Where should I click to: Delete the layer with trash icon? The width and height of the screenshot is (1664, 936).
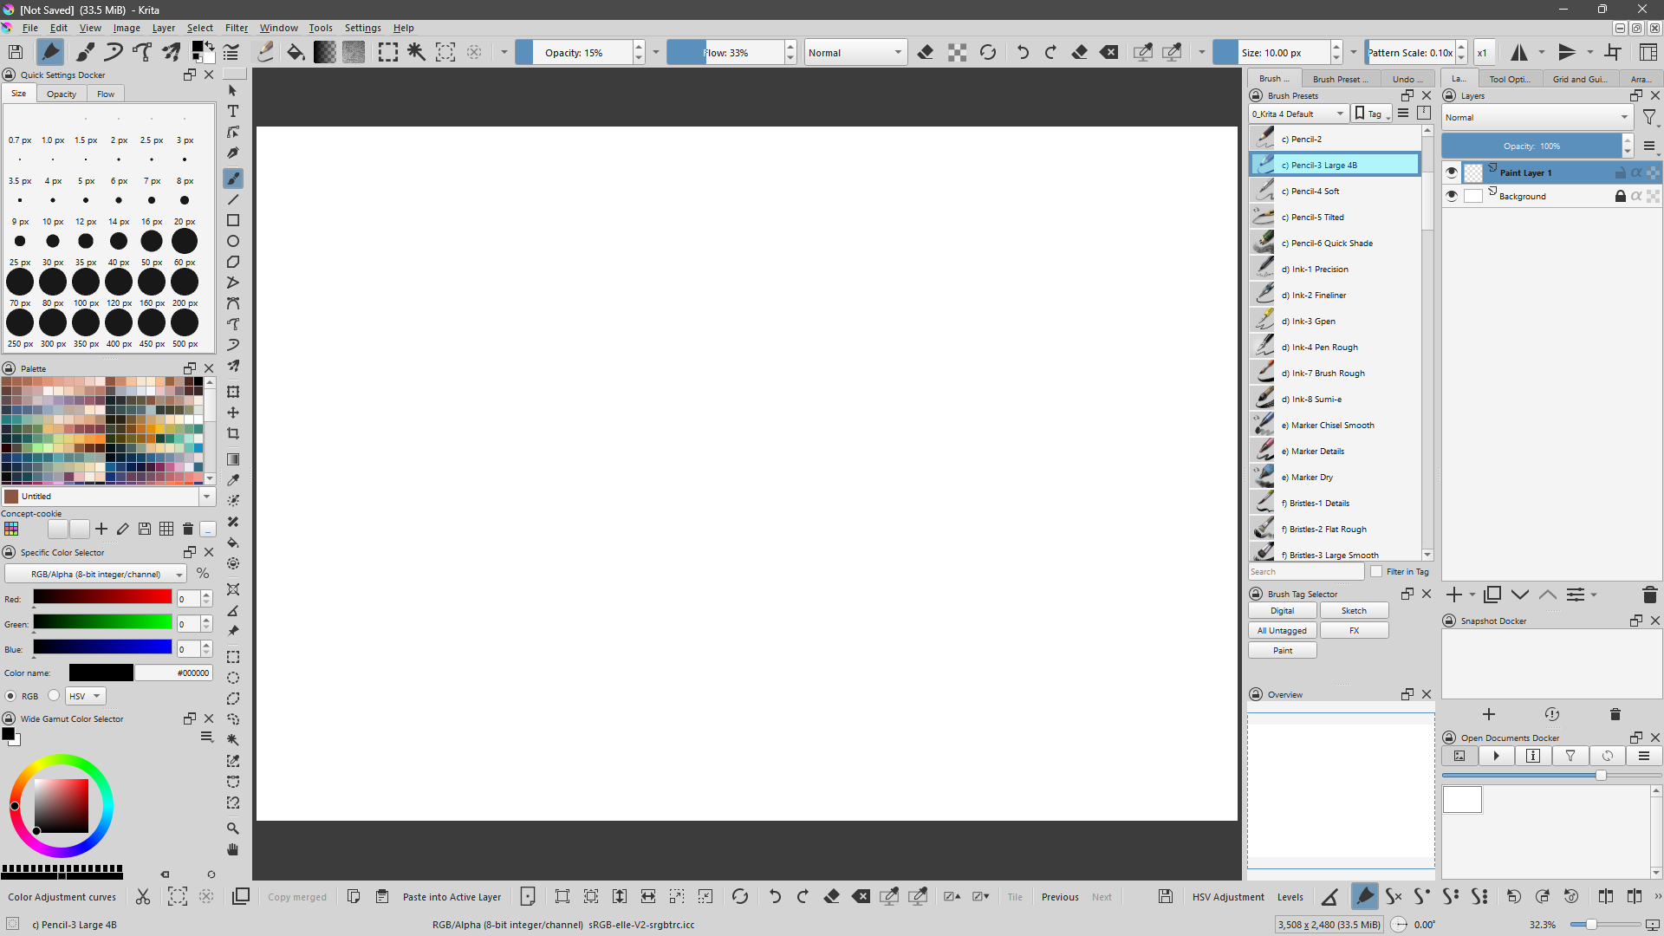pos(1649,595)
